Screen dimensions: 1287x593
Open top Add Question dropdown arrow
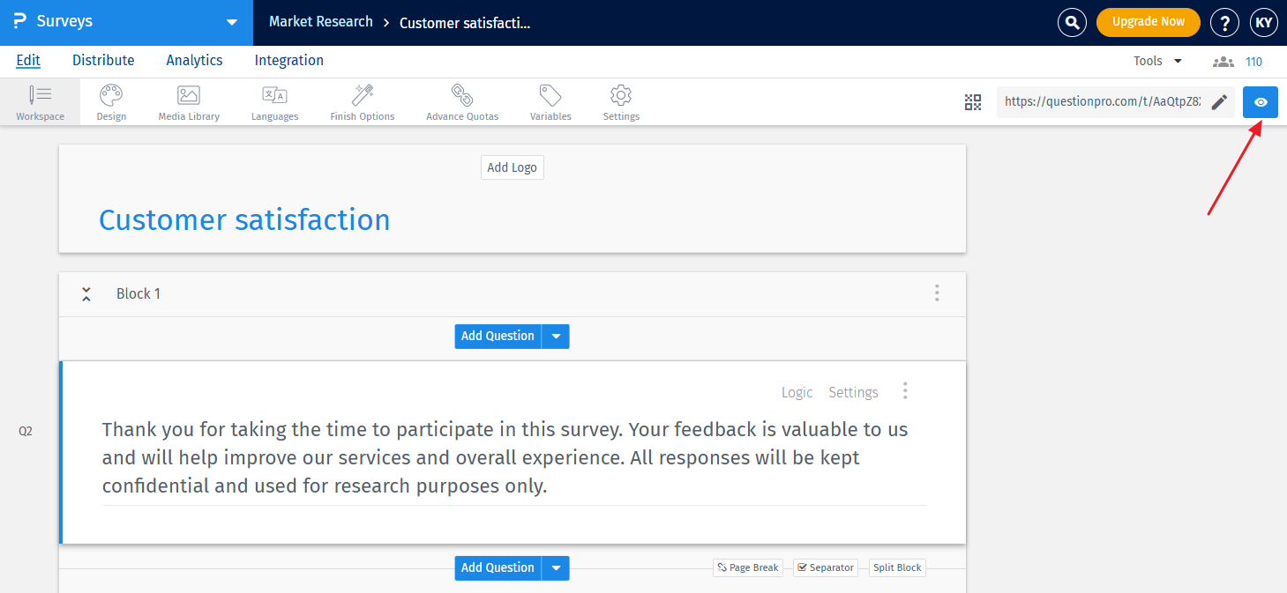coord(556,337)
